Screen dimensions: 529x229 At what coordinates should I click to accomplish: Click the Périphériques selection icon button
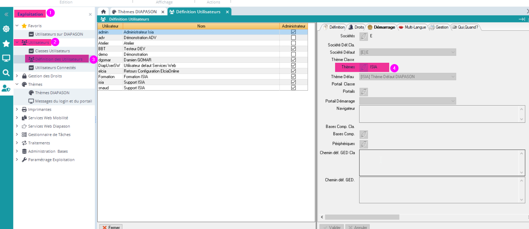pos(364,144)
